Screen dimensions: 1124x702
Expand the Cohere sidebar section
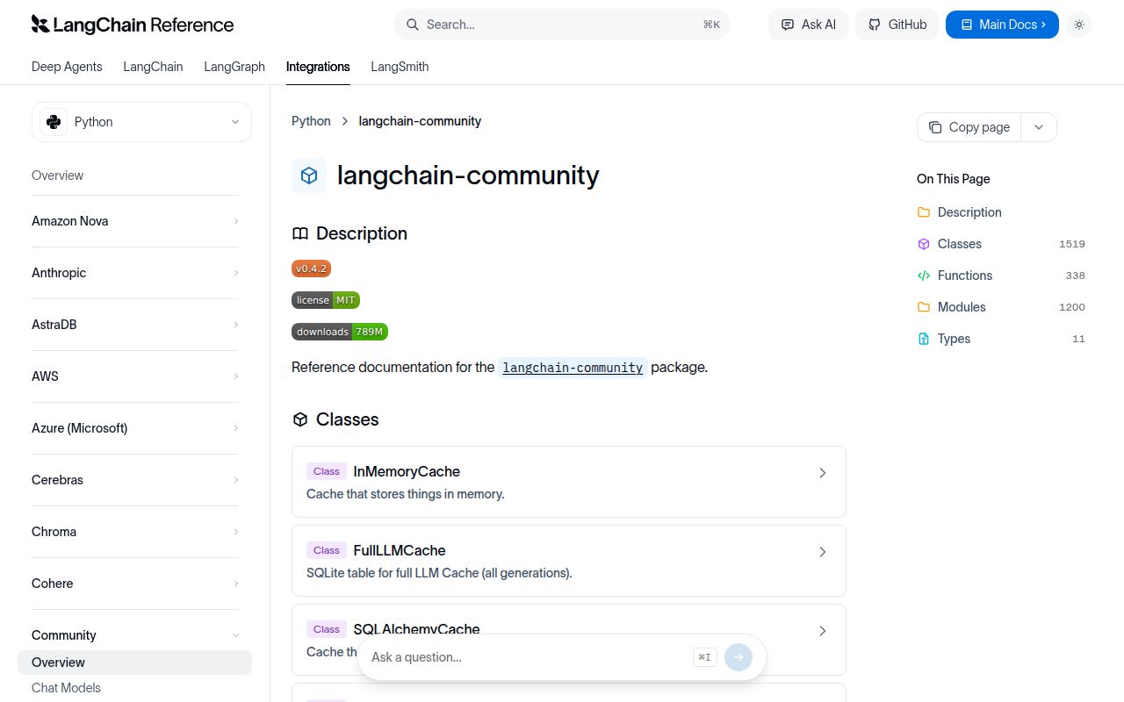[135, 584]
